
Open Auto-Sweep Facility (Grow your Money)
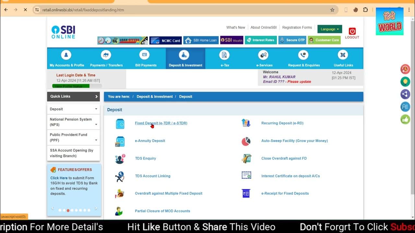(294, 141)
